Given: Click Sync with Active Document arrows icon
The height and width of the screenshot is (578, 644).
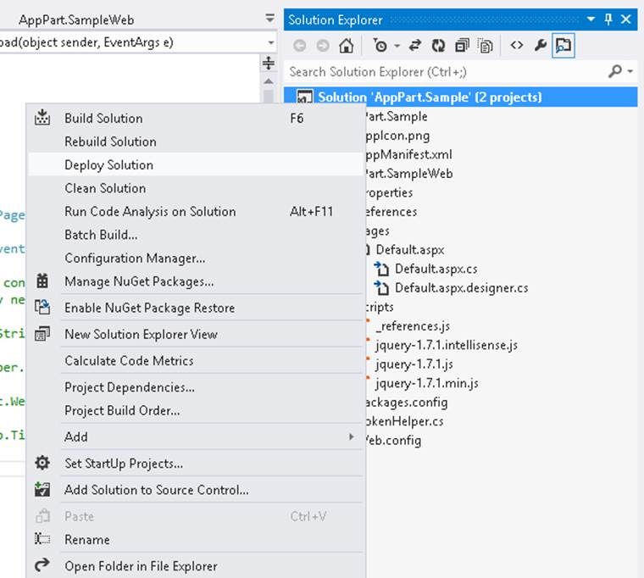Looking at the screenshot, I should point(415,46).
